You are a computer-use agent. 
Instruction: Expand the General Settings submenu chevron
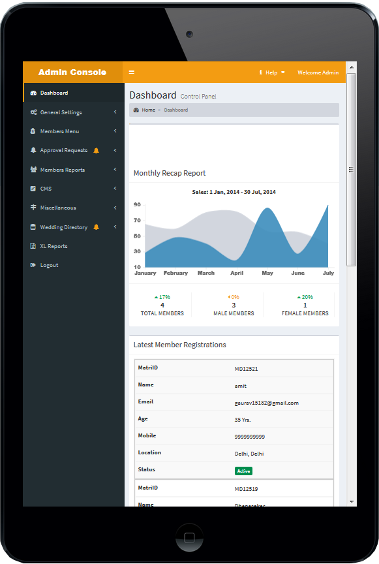pyautogui.click(x=115, y=112)
